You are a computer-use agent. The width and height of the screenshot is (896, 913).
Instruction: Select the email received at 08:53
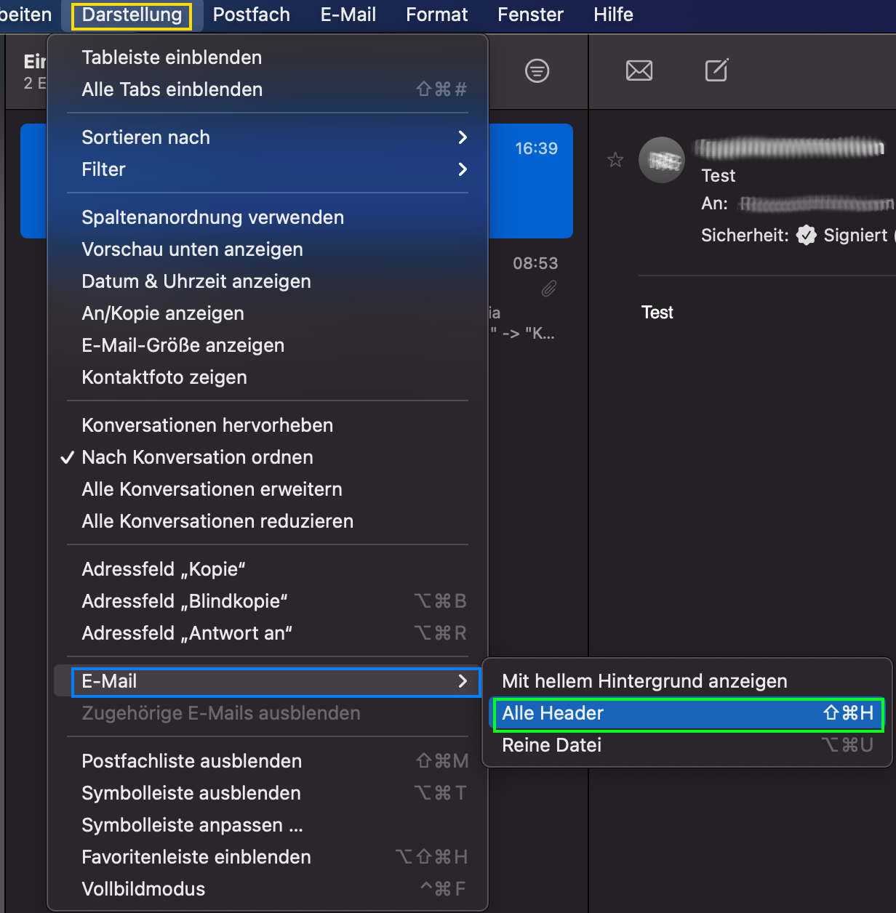tap(531, 298)
